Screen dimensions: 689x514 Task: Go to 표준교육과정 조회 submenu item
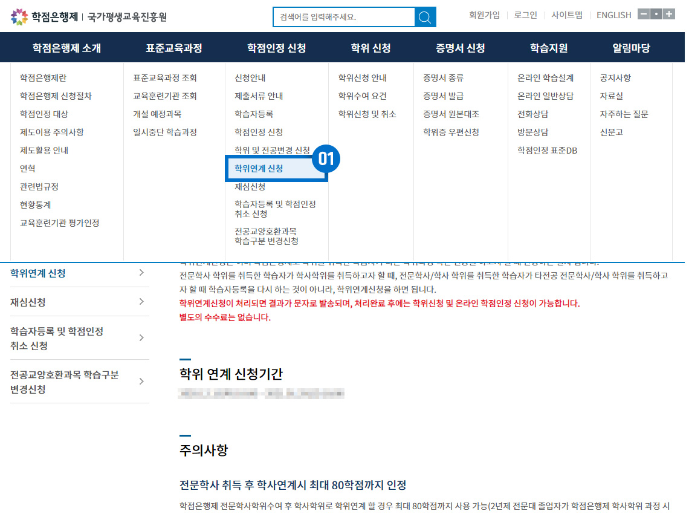[165, 78]
